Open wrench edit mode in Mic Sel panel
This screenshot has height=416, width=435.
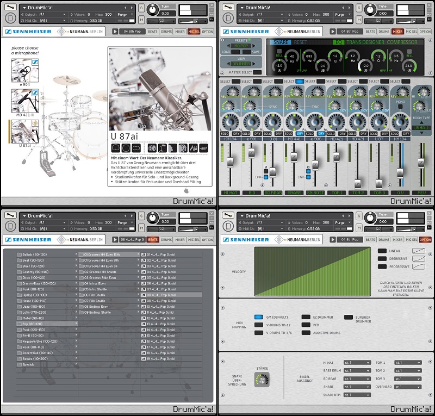point(10,7)
